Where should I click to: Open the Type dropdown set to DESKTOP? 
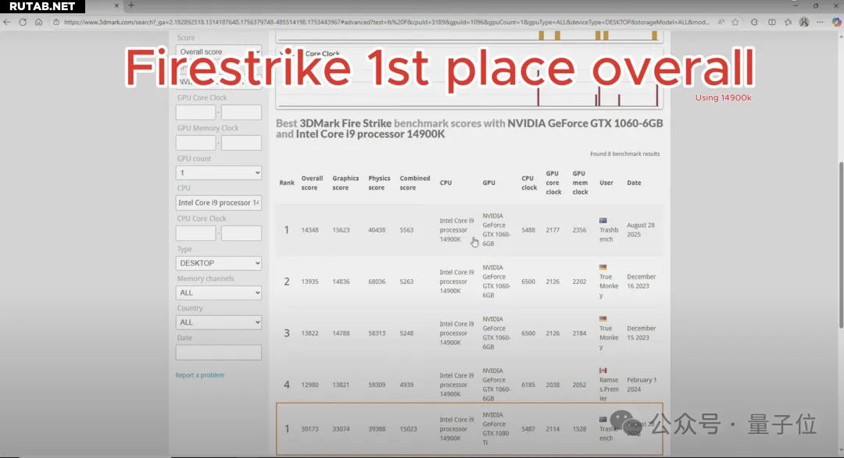219,263
